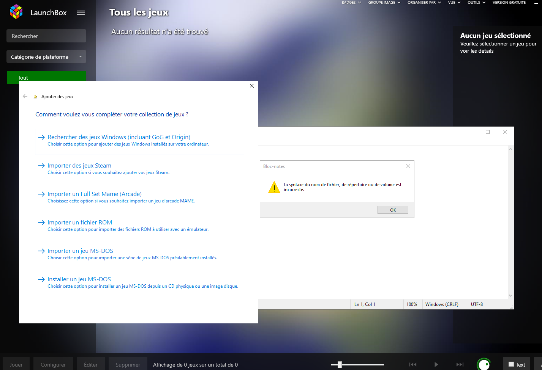Screen dimensions: 542x370
Task: Click the Aucun jeu sélectionné heading
Action: (496, 36)
